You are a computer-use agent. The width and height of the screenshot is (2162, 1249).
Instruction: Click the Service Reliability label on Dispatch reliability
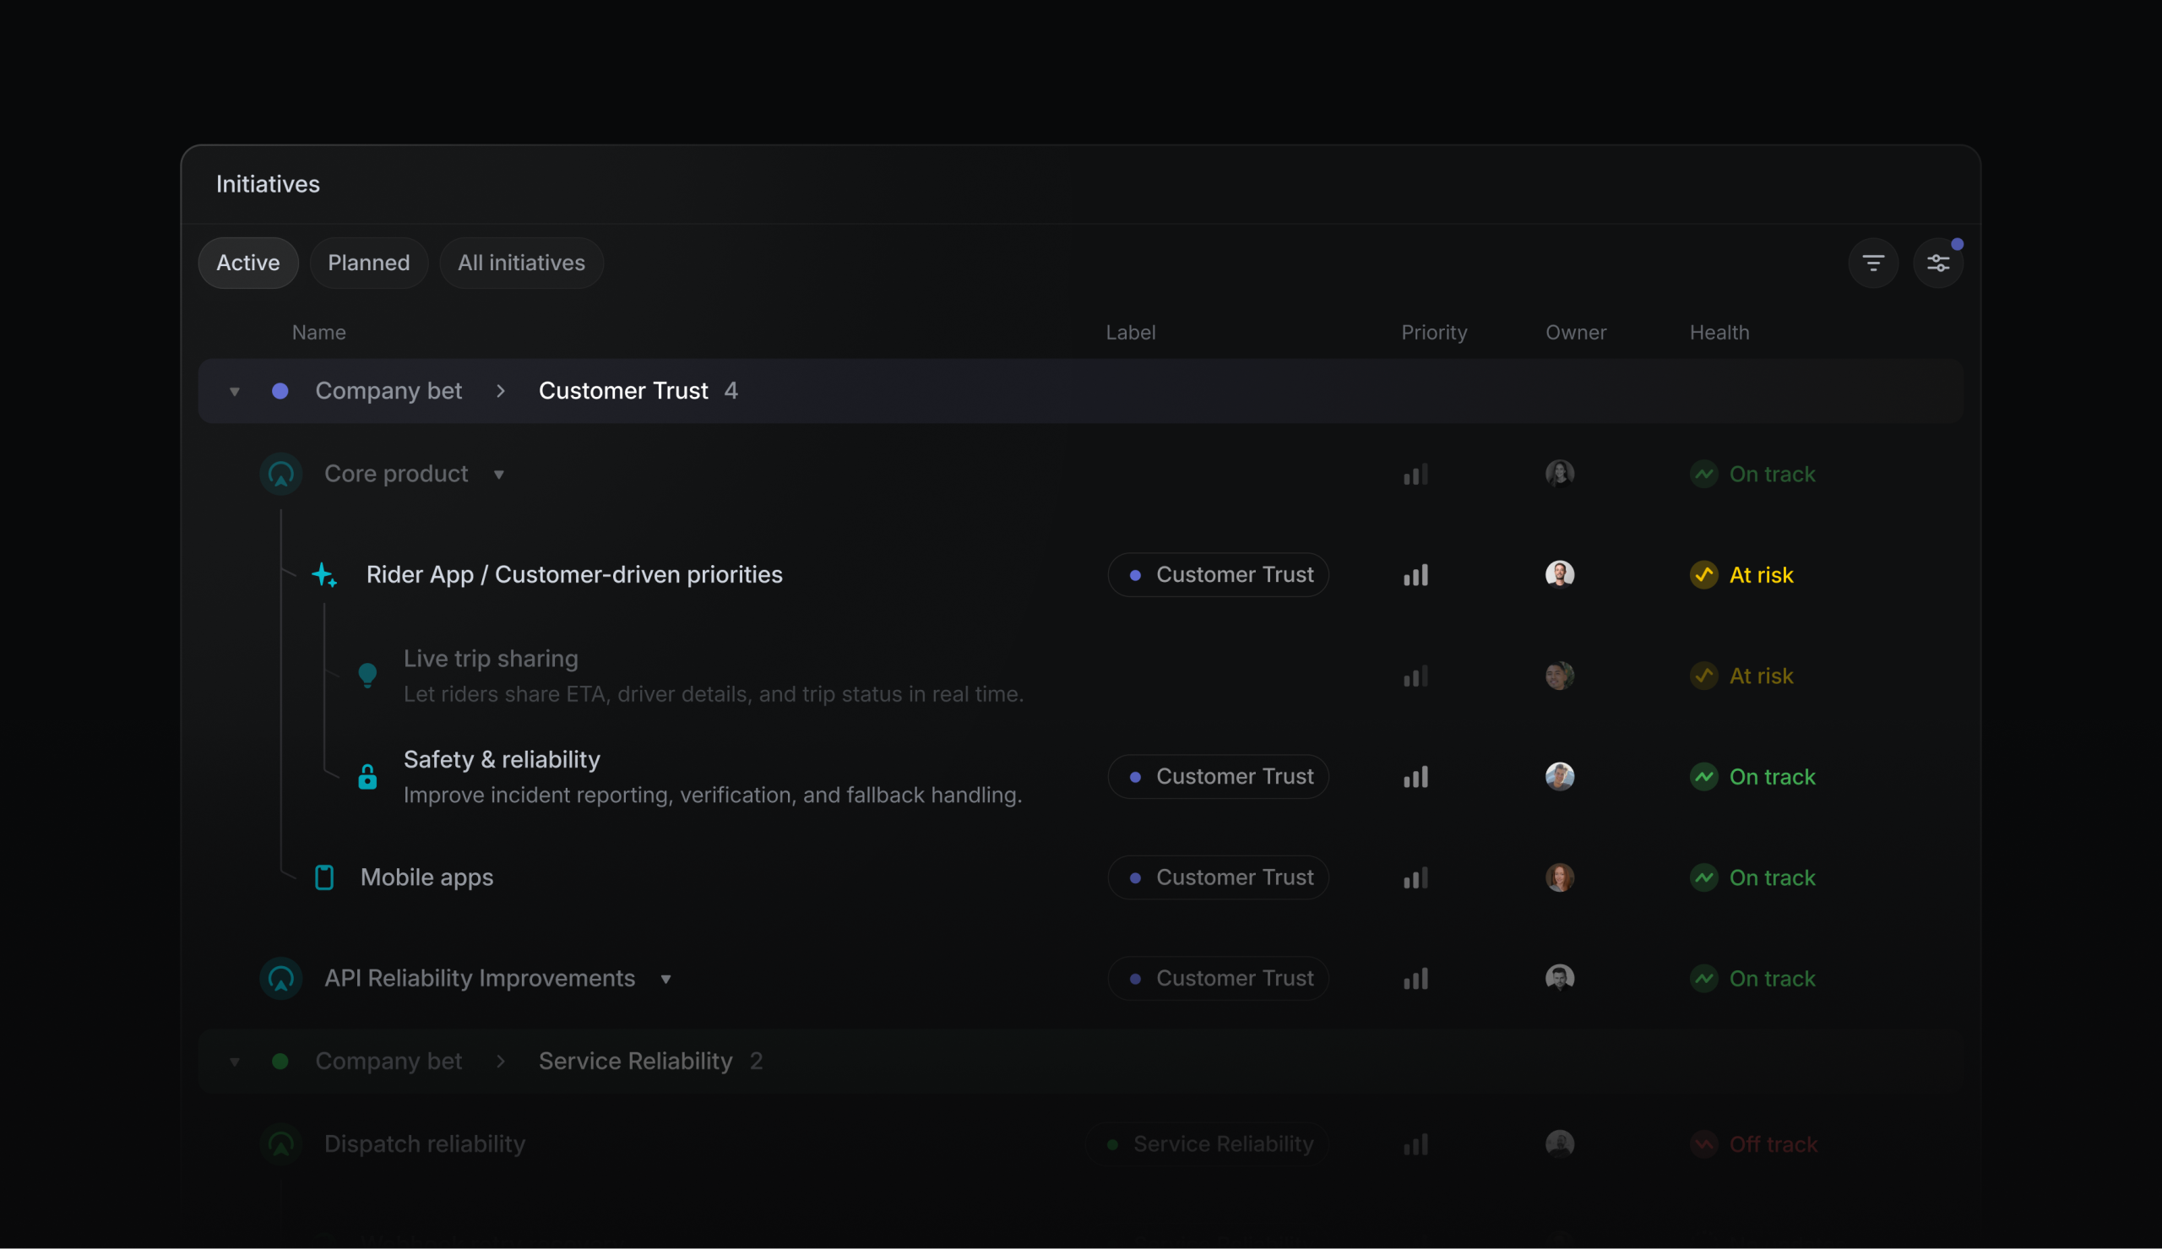coord(1208,1143)
